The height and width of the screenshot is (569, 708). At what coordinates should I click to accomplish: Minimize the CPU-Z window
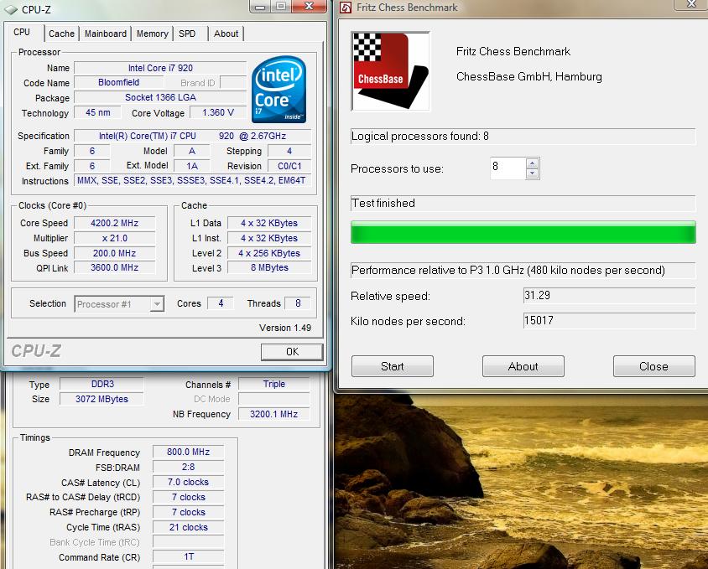click(x=260, y=7)
